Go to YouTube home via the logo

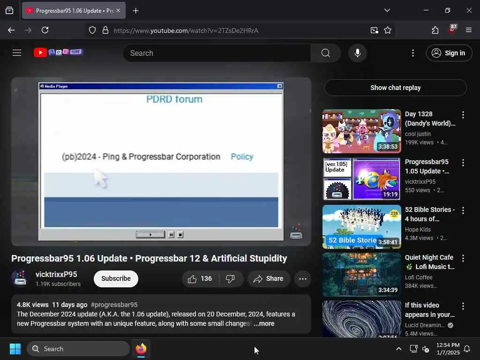(x=58, y=52)
